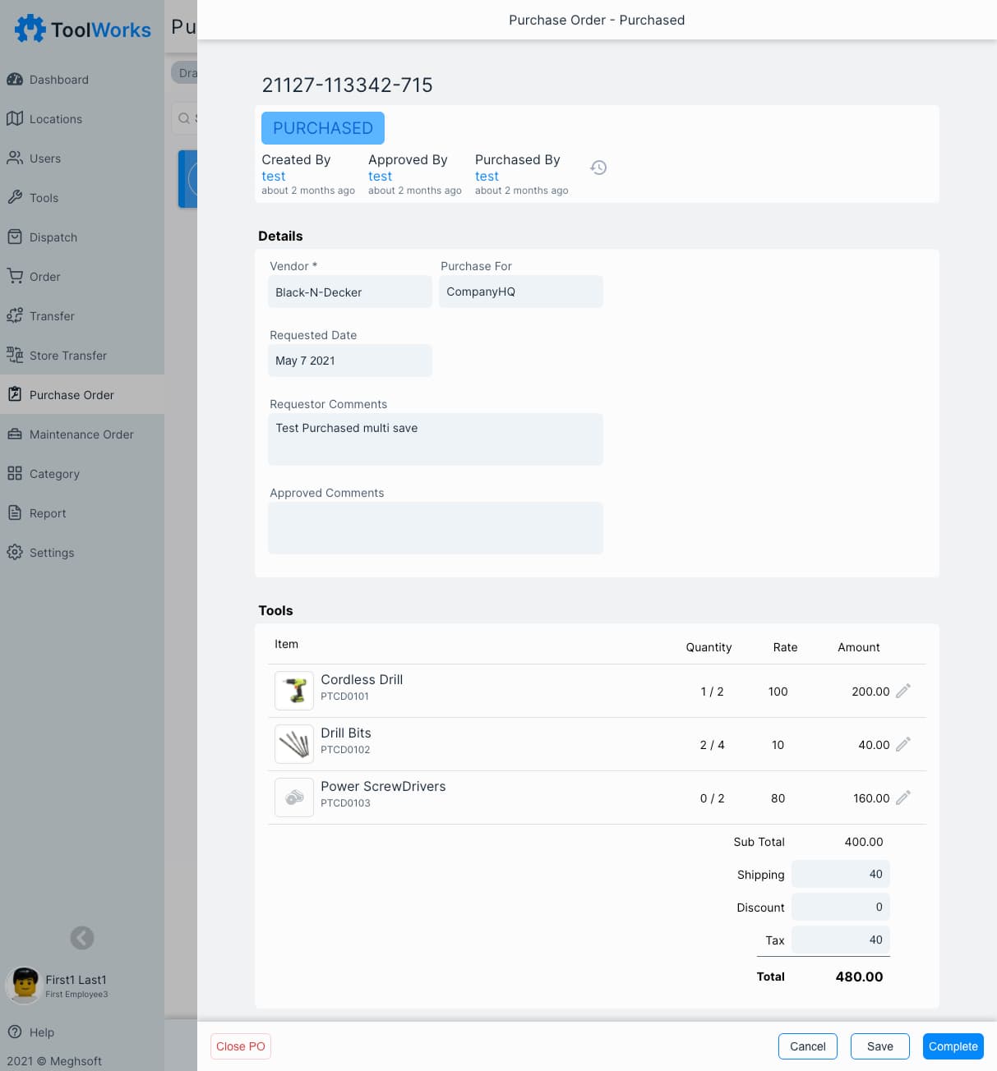
Task: Click the Complete button
Action: tap(953, 1046)
